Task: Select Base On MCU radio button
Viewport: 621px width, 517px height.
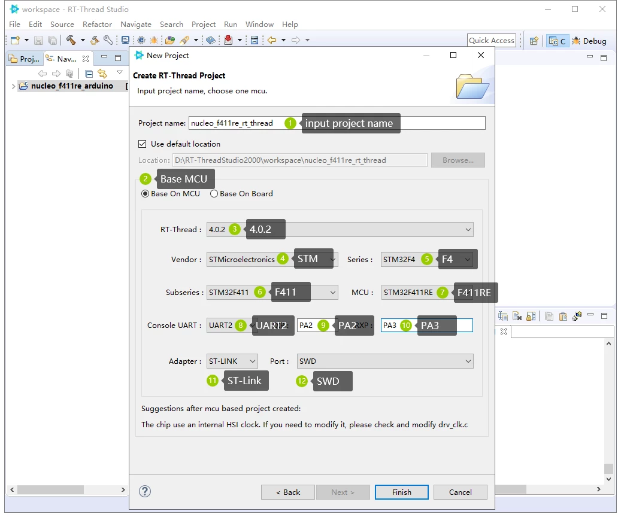Action: [146, 194]
